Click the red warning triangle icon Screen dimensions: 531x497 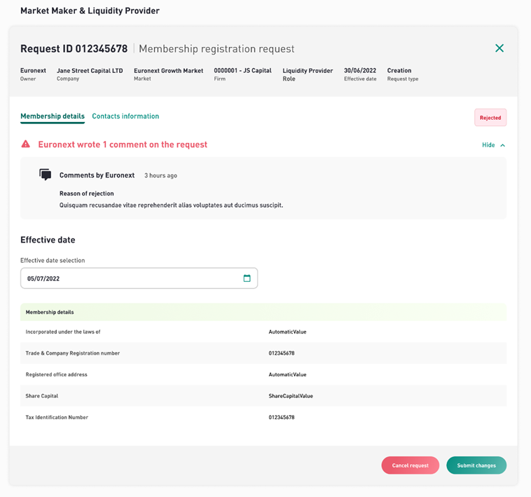click(x=26, y=144)
